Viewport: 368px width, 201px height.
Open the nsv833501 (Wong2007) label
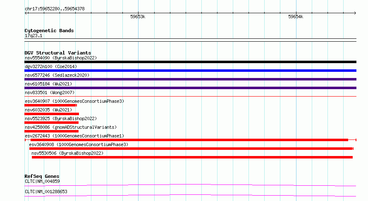(x=50, y=92)
